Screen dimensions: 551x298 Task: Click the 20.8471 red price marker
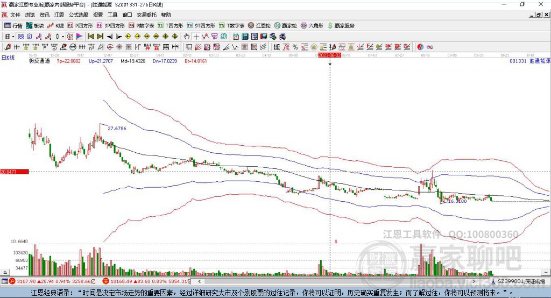pyautogui.click(x=15, y=172)
